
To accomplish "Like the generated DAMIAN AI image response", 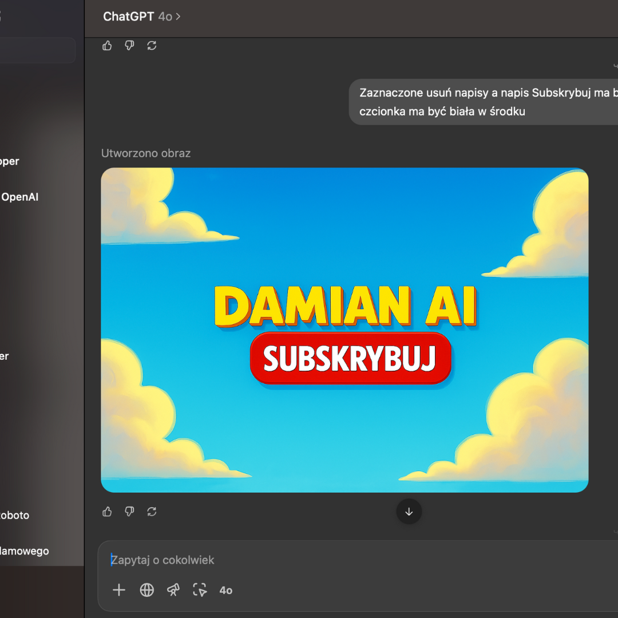I will pos(107,512).
